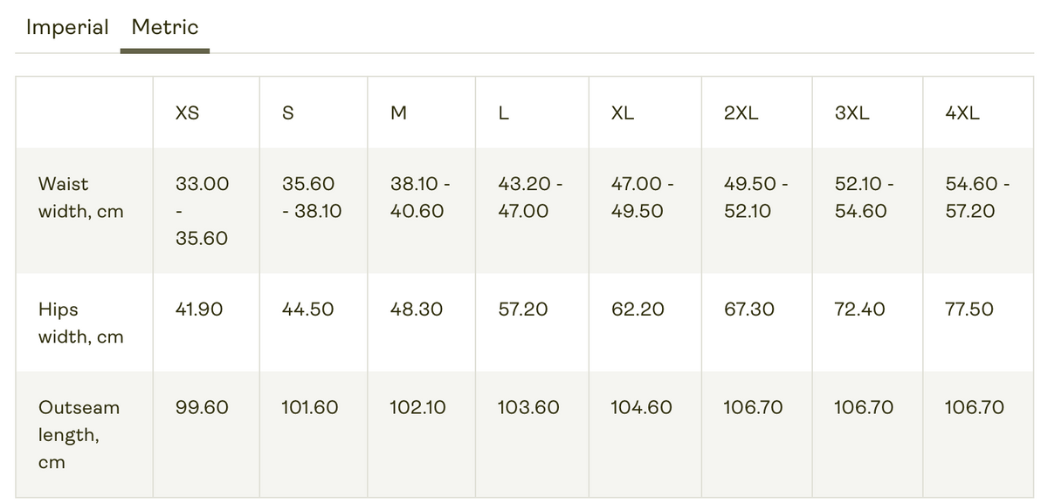
Task: Click hips value 67.30 for 2XL
Action: 749,309
